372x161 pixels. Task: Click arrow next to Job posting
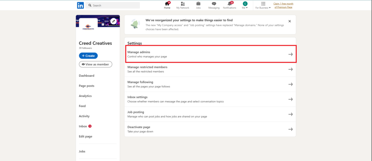(x=290, y=114)
